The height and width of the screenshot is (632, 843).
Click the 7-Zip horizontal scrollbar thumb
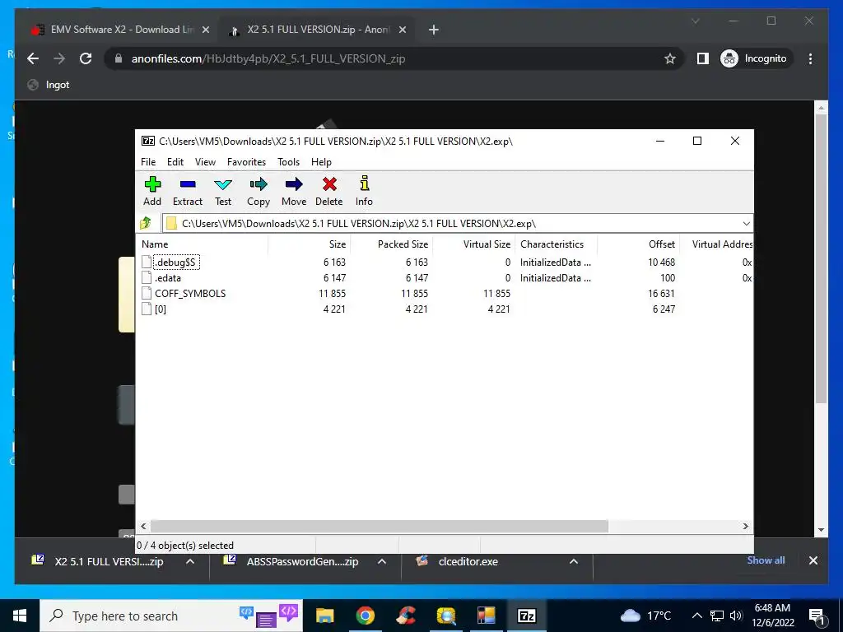click(x=380, y=526)
